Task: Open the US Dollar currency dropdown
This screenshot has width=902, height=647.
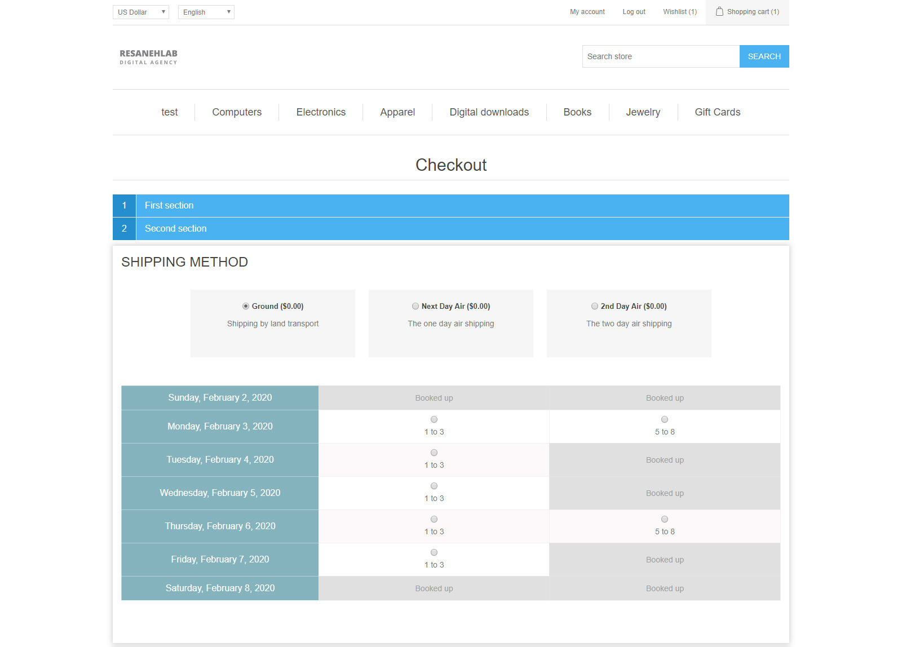Action: 141,12
